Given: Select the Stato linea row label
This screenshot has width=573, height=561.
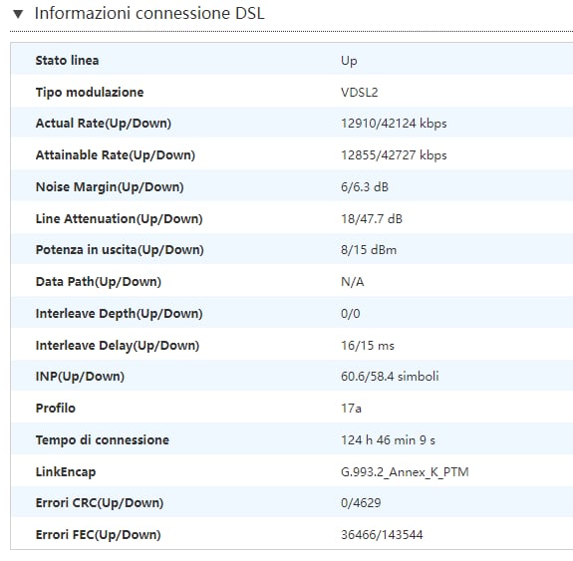Looking at the screenshot, I should click(67, 61).
